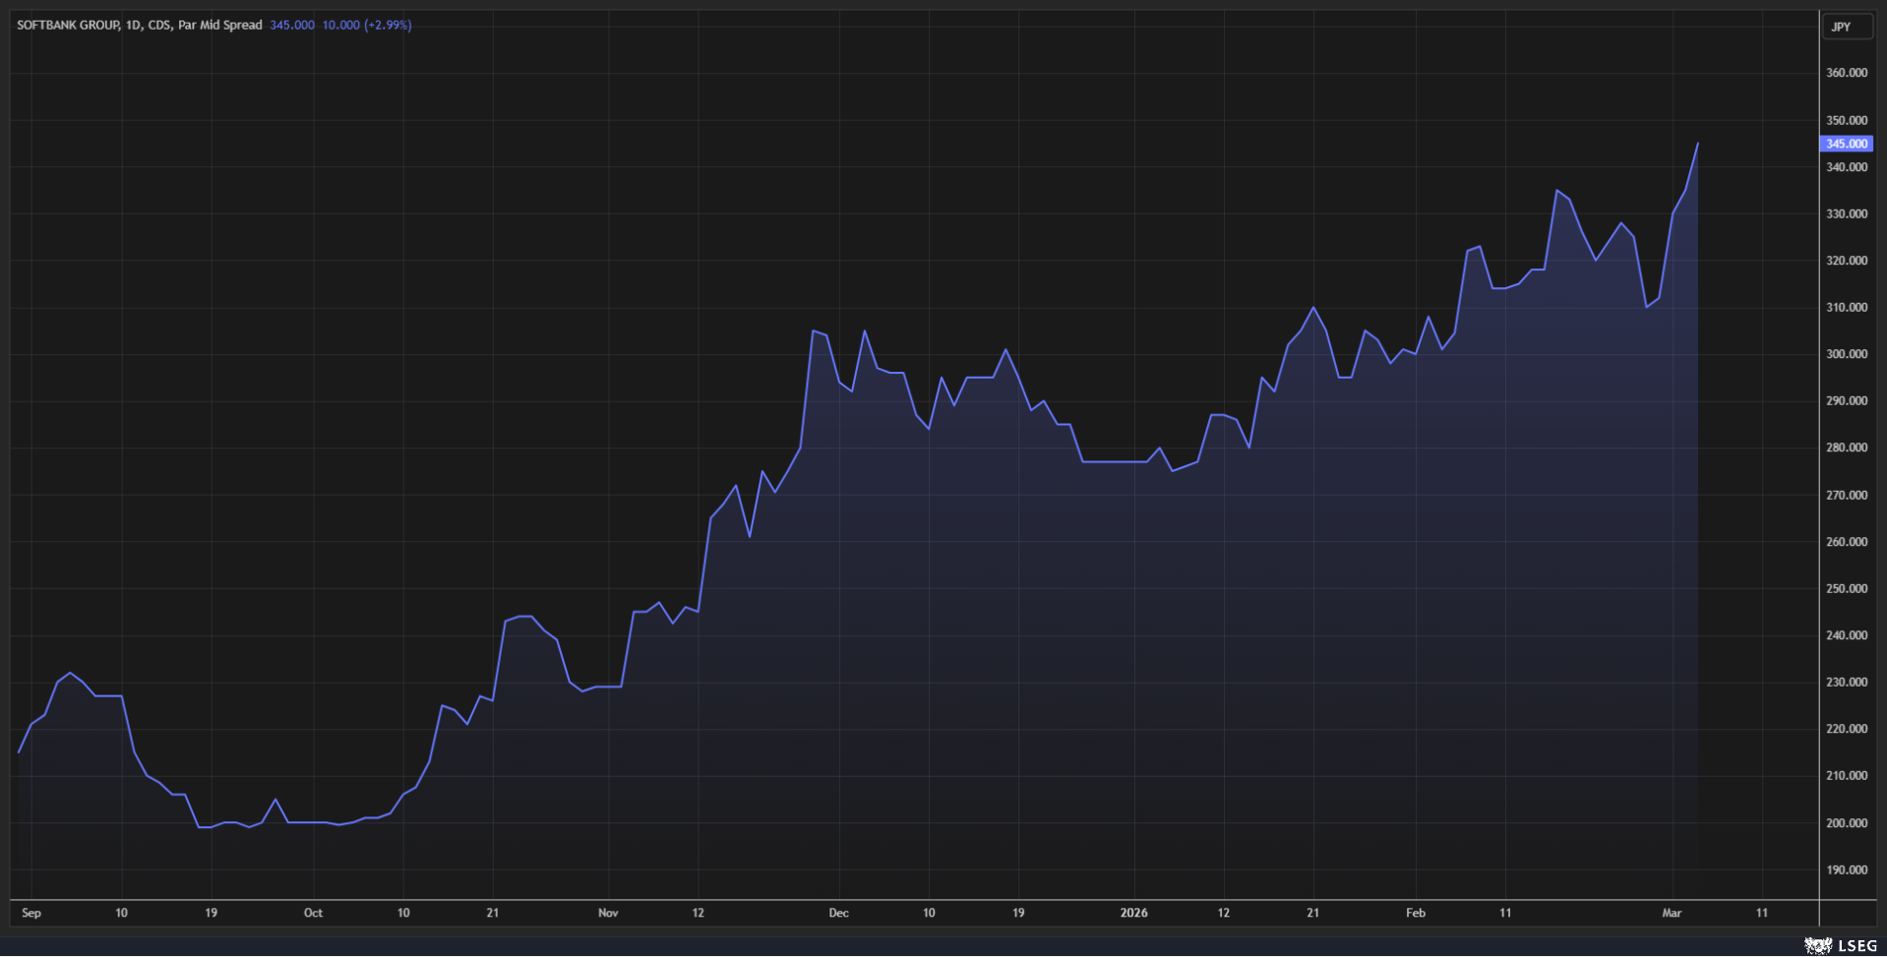Open the JPY currency selector
The image size is (1887, 957).
pyautogui.click(x=1846, y=27)
